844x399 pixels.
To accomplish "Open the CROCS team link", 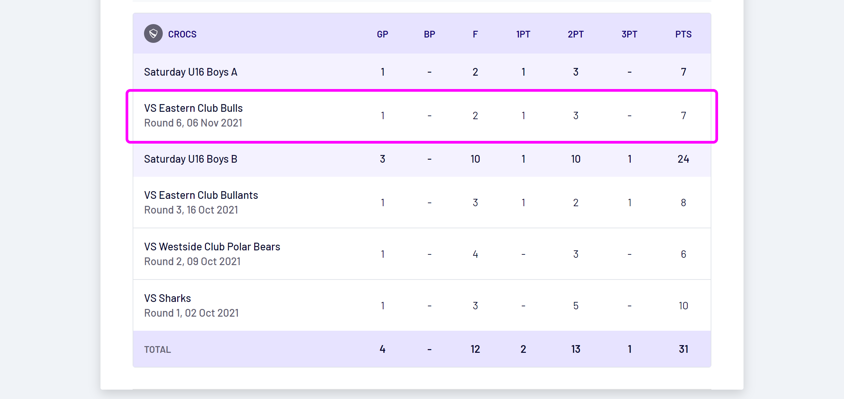I will pyautogui.click(x=182, y=34).
